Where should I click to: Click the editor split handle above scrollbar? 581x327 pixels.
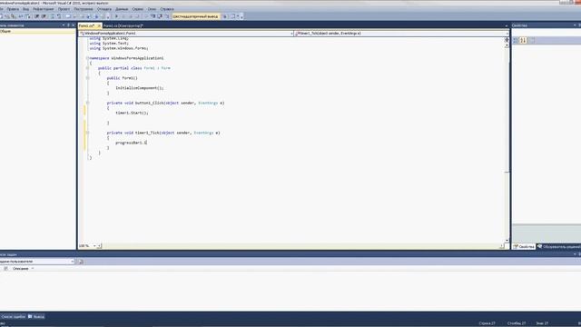click(507, 40)
